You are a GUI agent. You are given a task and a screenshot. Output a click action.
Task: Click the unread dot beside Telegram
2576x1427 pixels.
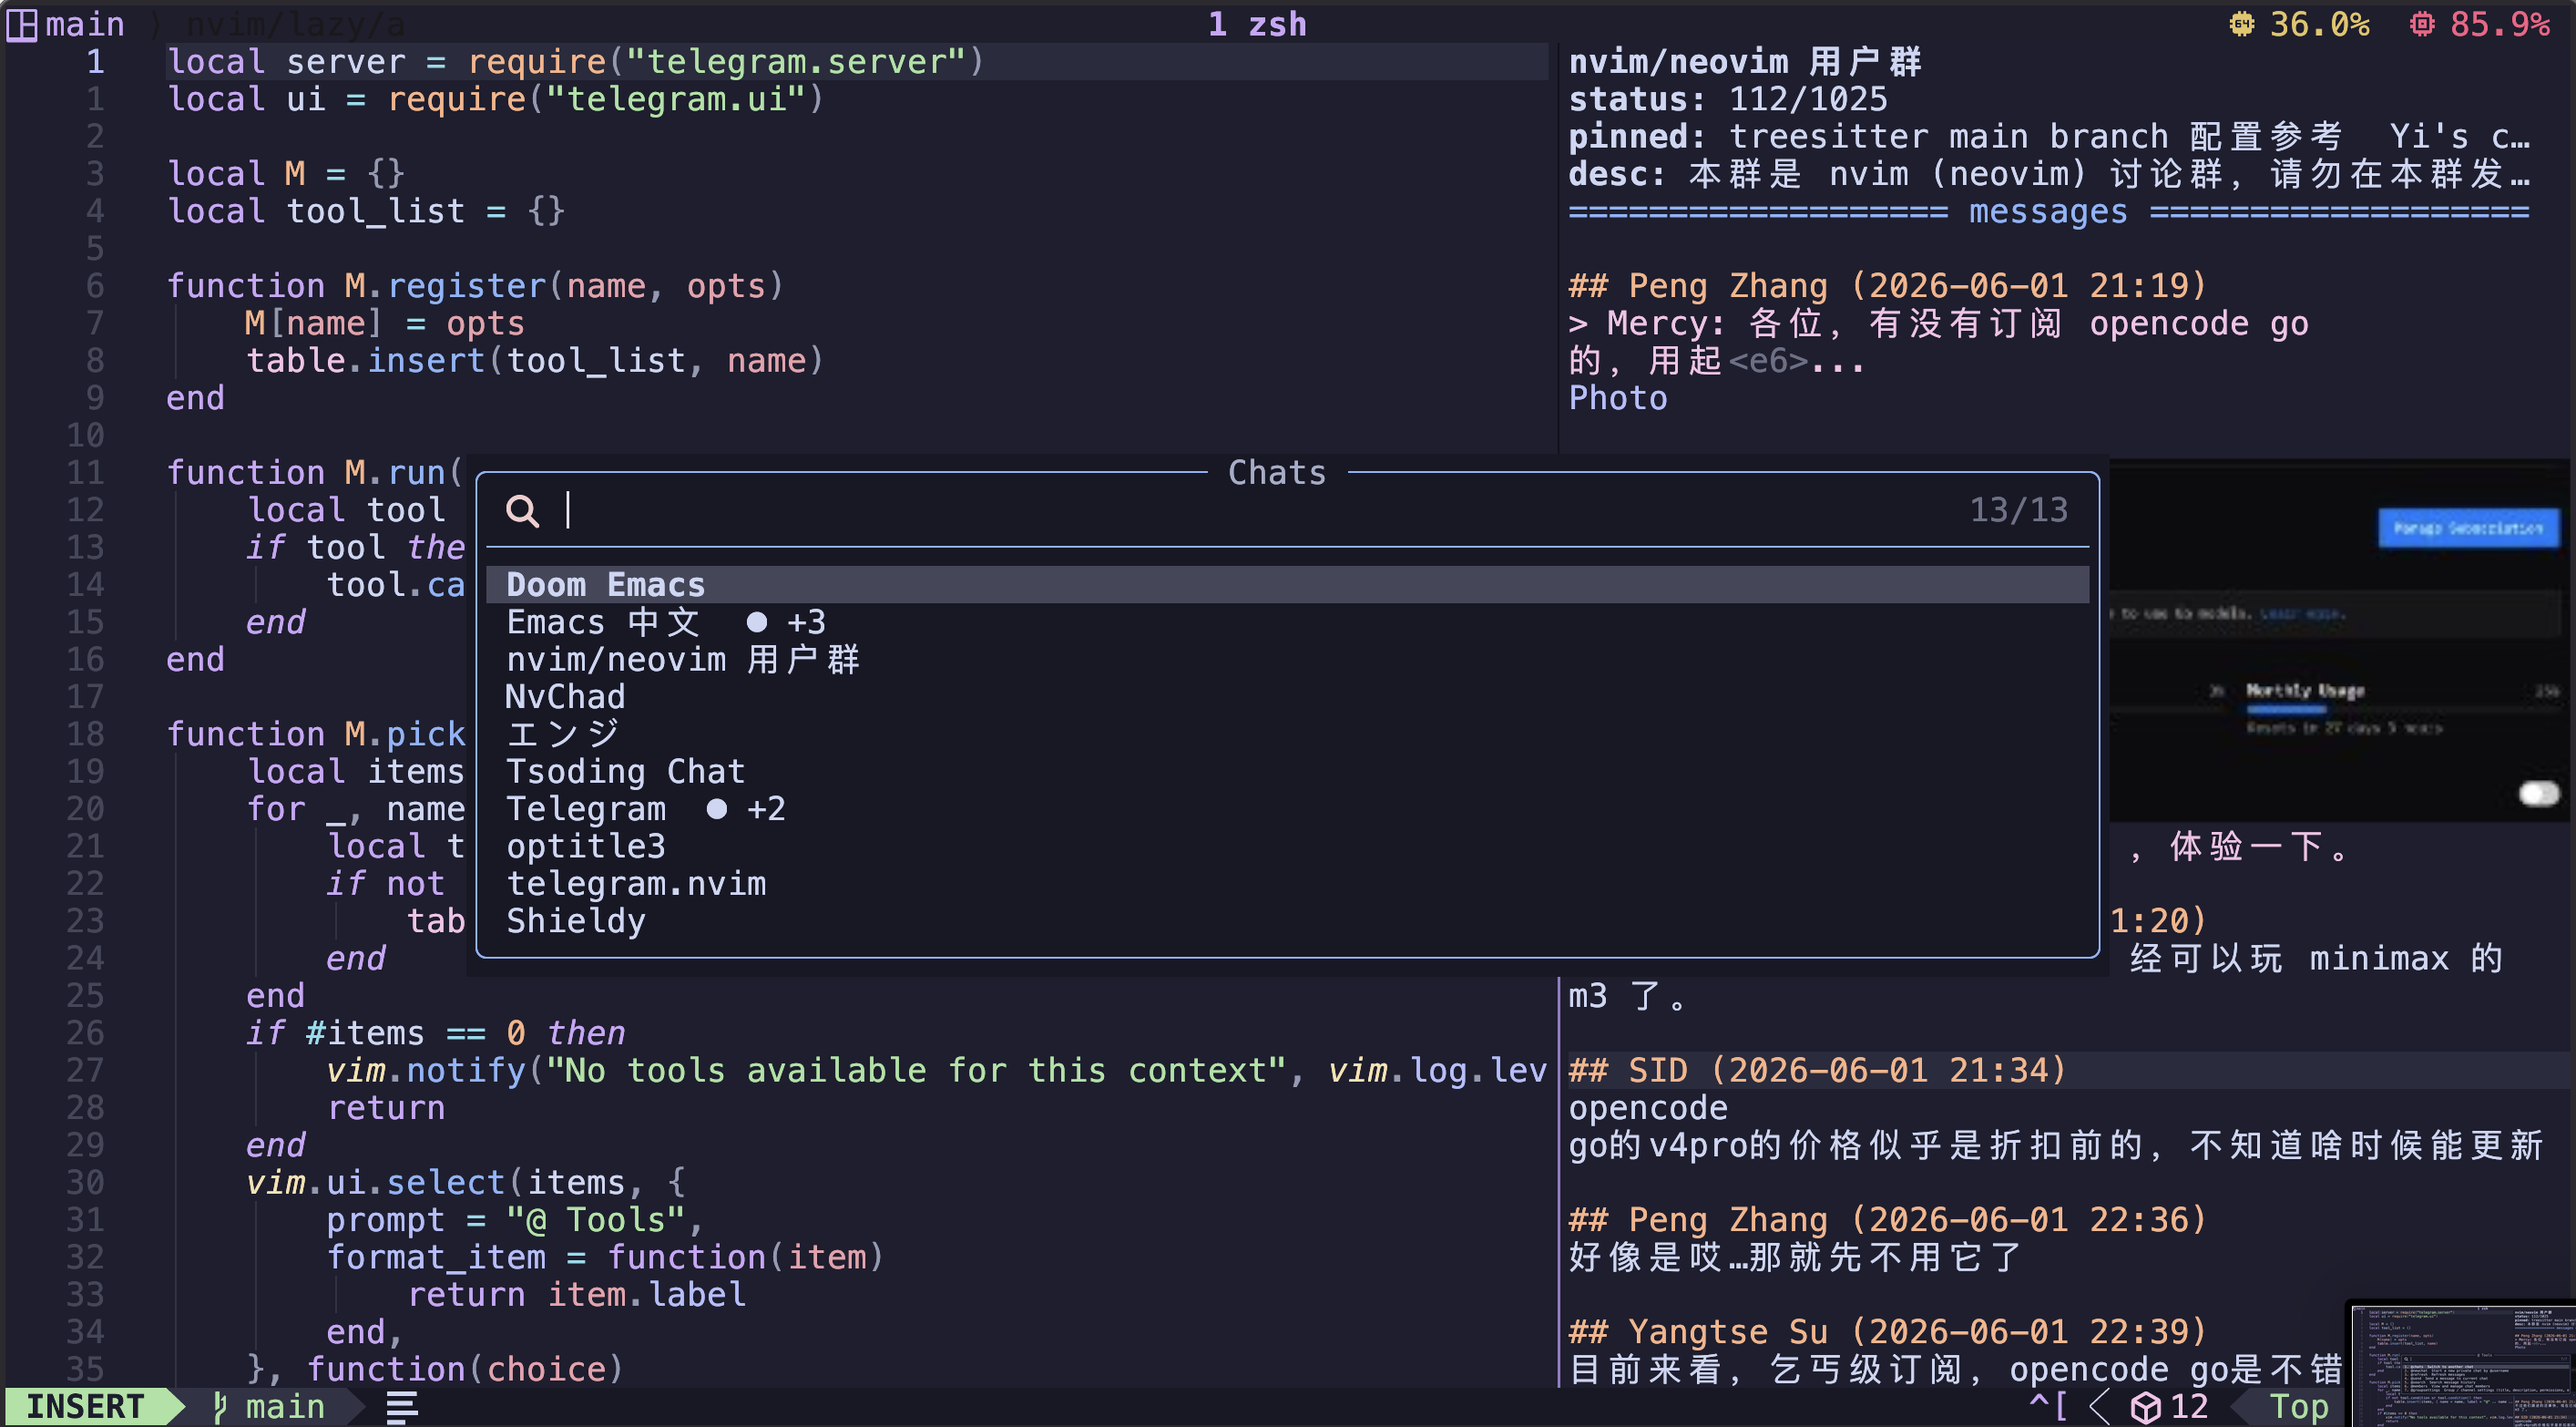tap(717, 808)
